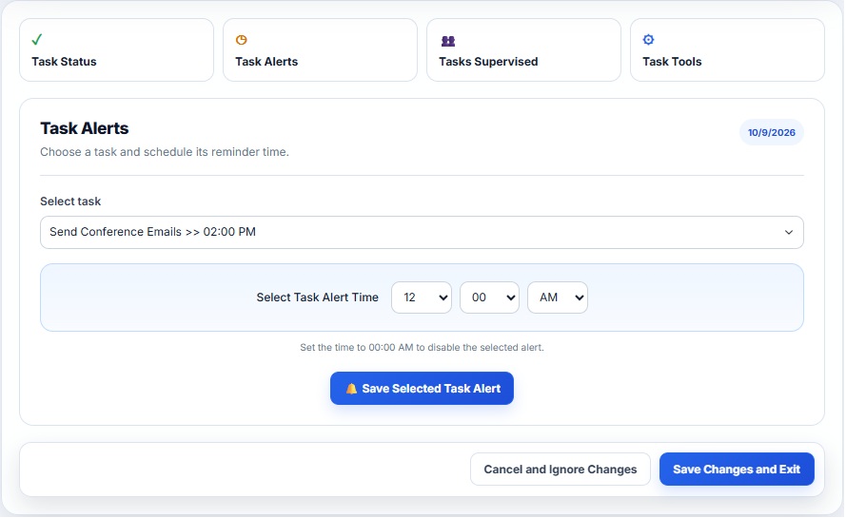Open the AM/PM dropdown
Screen dimensions: 846x518
click(558, 297)
